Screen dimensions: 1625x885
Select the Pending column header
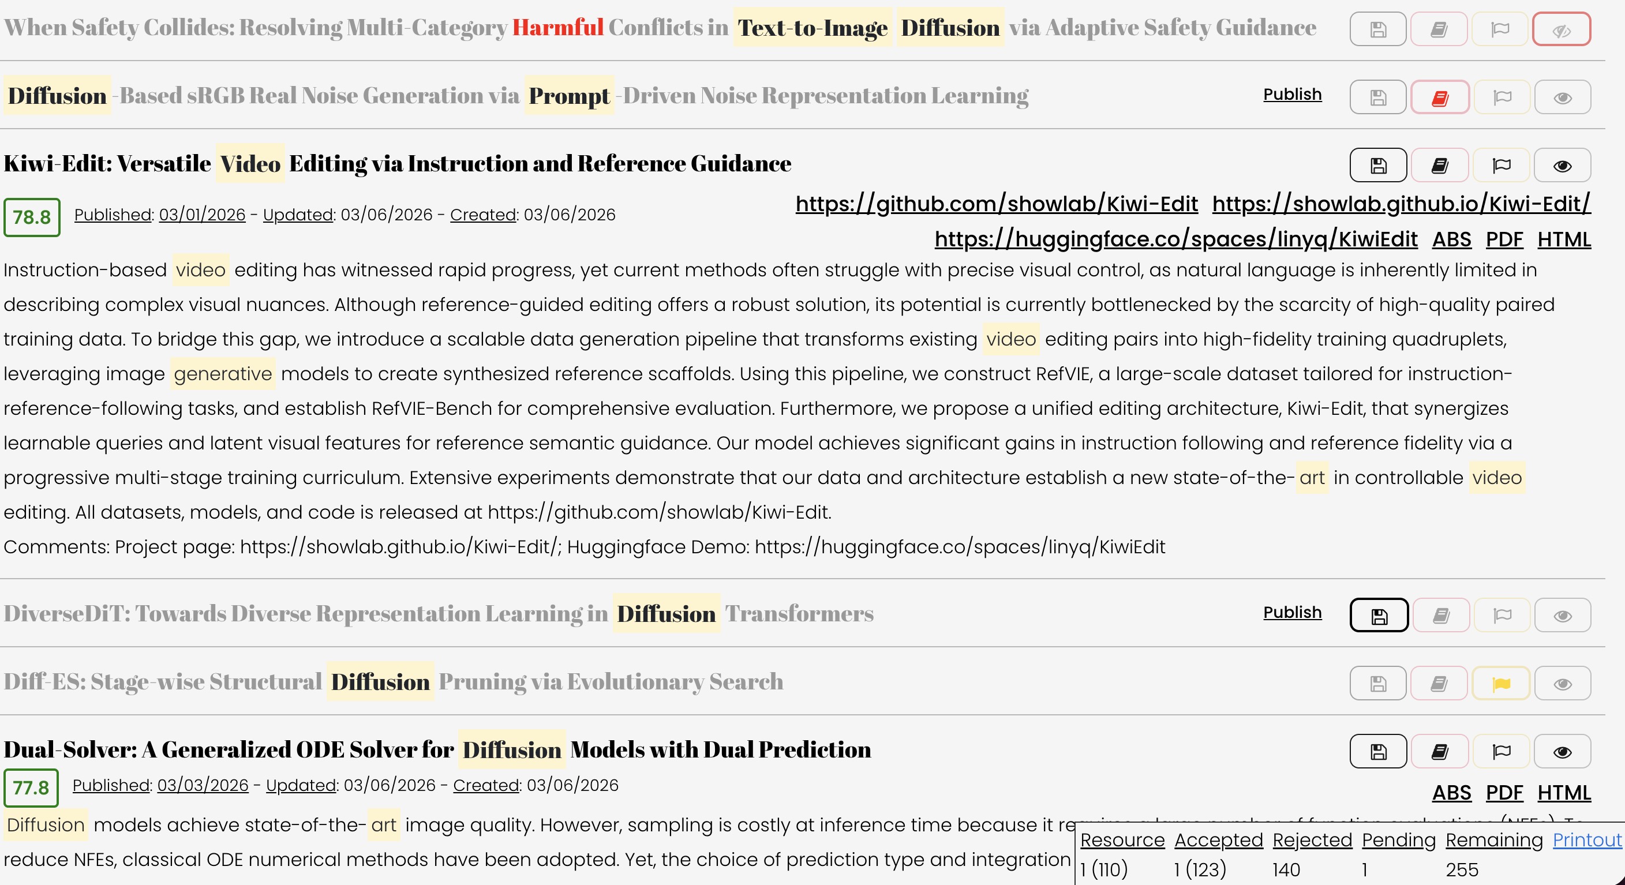coord(1399,840)
